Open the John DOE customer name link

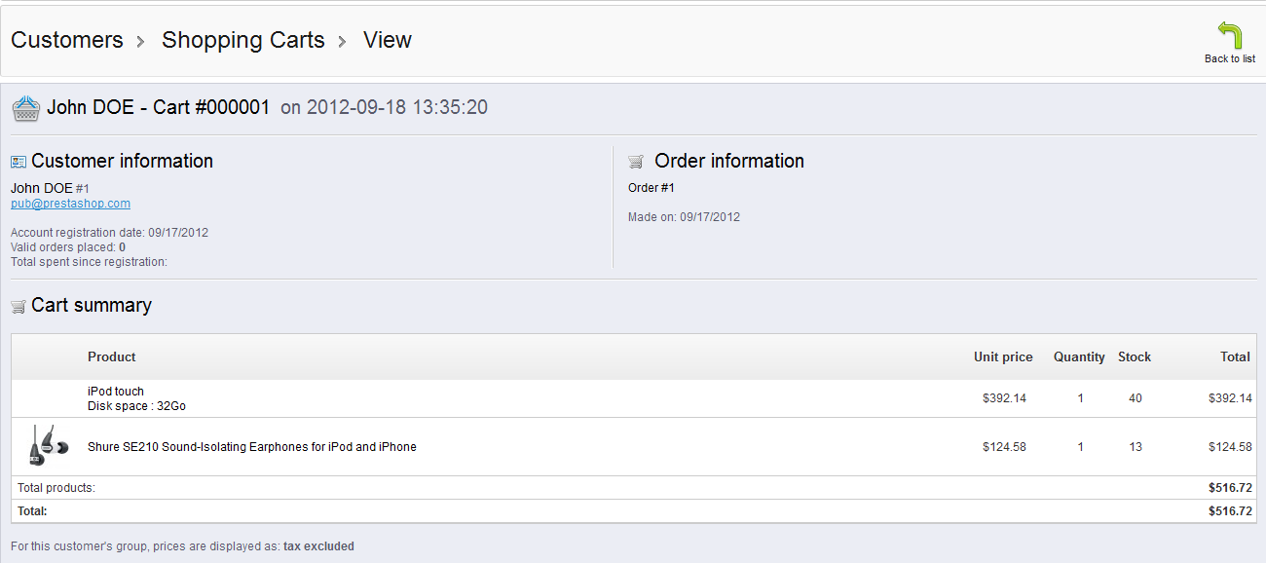pos(41,188)
